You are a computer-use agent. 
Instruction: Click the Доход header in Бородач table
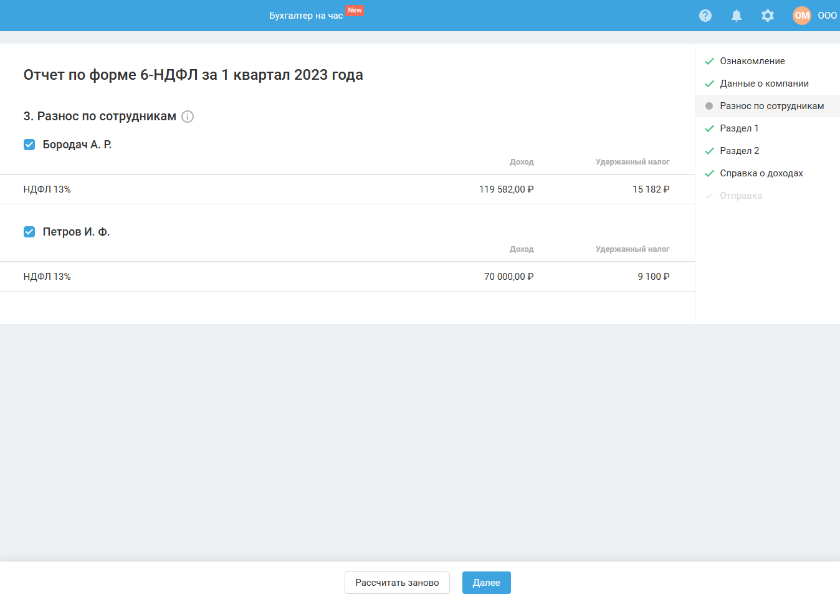point(522,162)
